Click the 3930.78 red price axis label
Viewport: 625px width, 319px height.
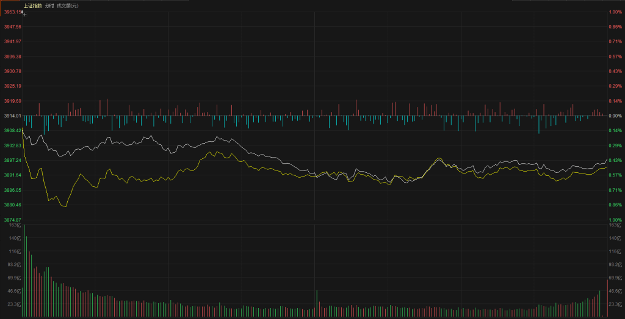[x=12, y=71]
